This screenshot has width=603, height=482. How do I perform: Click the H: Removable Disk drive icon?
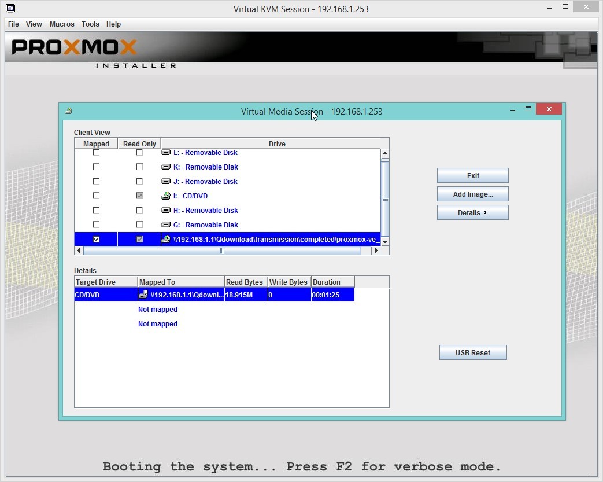tap(166, 210)
